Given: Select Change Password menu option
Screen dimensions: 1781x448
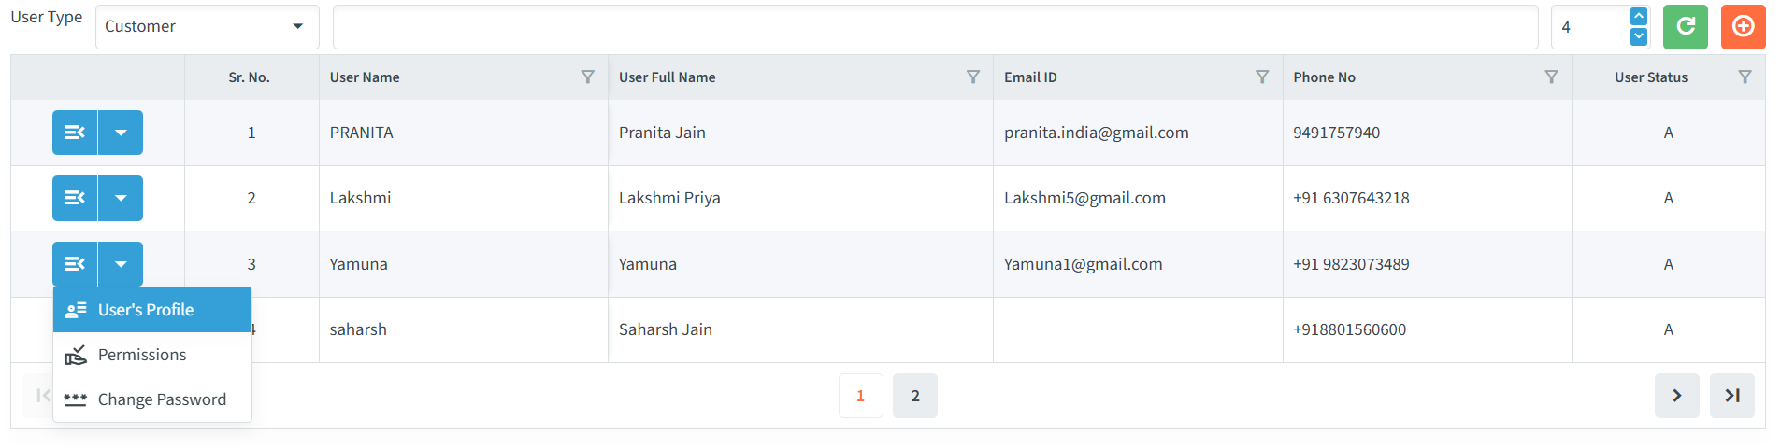Looking at the screenshot, I should click(x=152, y=399).
